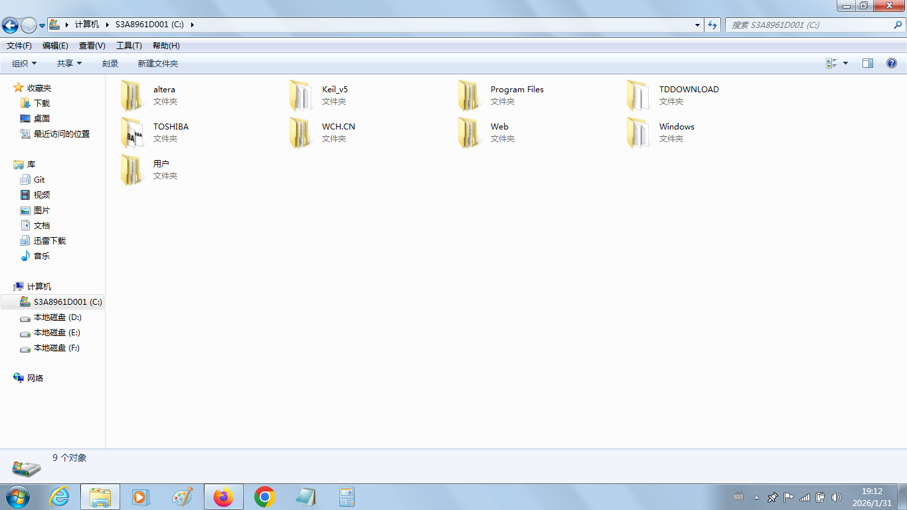The image size is (907, 510).
Task: Open the 工具(T) menu
Action: click(x=129, y=46)
